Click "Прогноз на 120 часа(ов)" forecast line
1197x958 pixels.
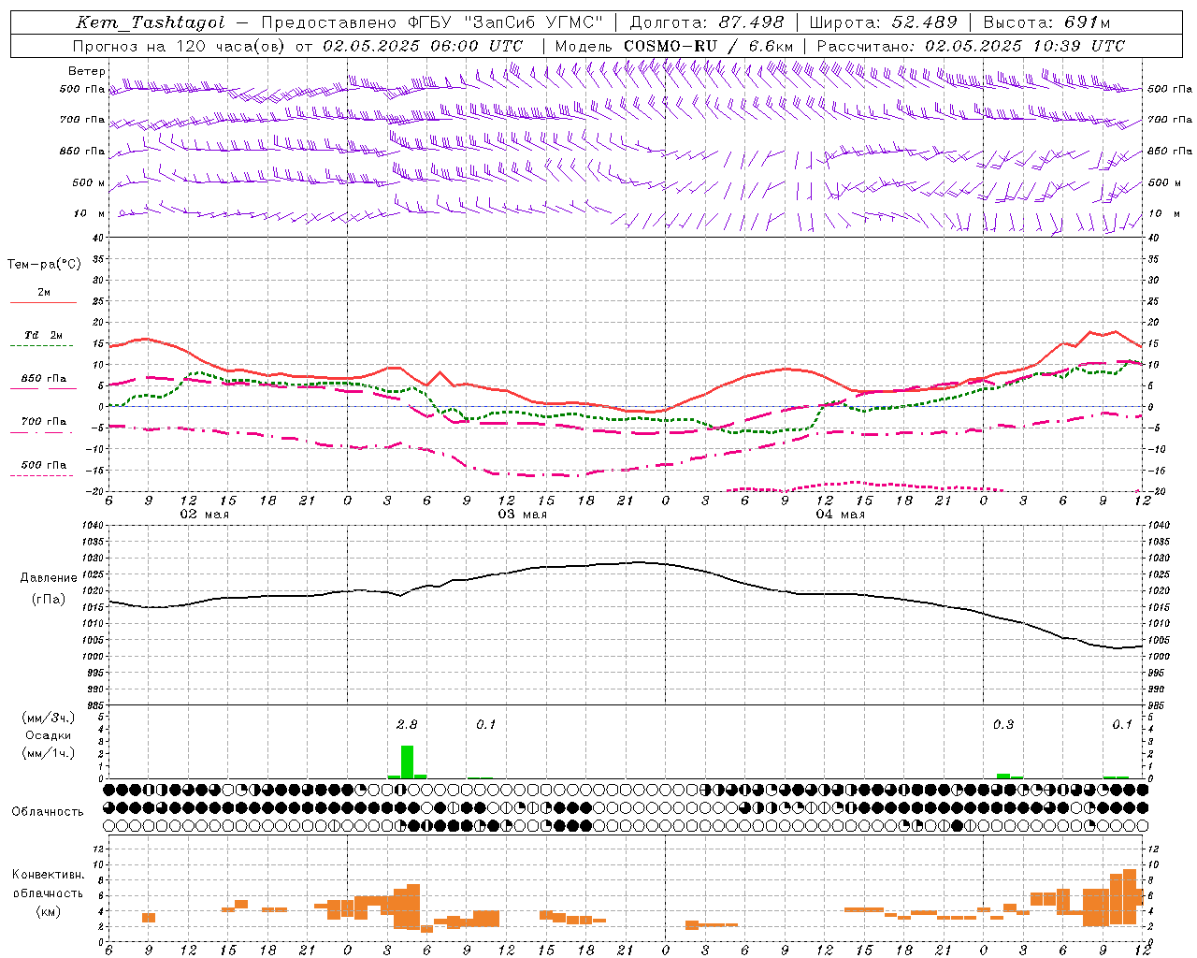pyautogui.click(x=180, y=46)
